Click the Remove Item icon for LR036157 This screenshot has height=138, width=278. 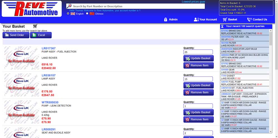[188, 92]
